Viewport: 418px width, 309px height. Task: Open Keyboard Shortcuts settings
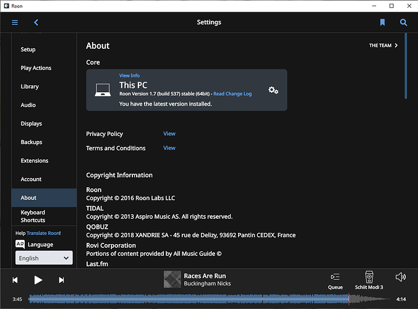44,216
